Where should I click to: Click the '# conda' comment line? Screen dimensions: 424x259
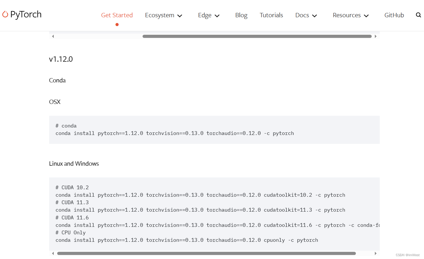pyautogui.click(x=66, y=126)
